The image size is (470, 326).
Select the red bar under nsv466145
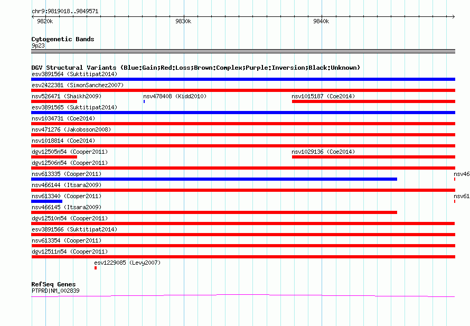[214, 212]
